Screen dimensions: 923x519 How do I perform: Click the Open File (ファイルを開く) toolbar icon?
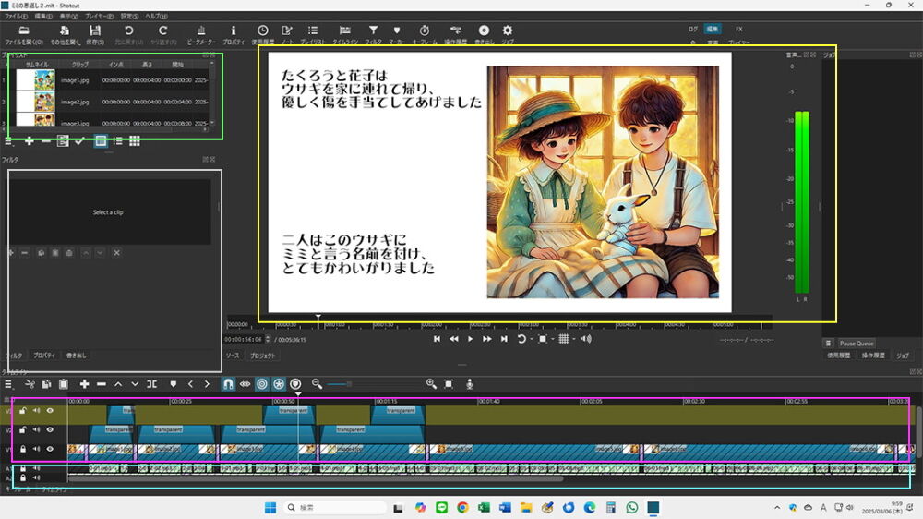24,30
